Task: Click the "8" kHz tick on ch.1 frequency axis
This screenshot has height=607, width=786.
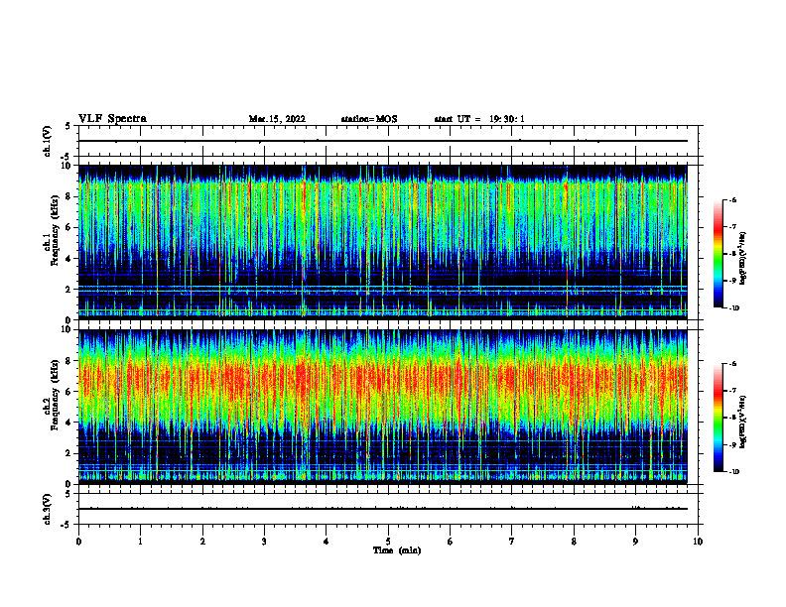Action: click(x=68, y=196)
